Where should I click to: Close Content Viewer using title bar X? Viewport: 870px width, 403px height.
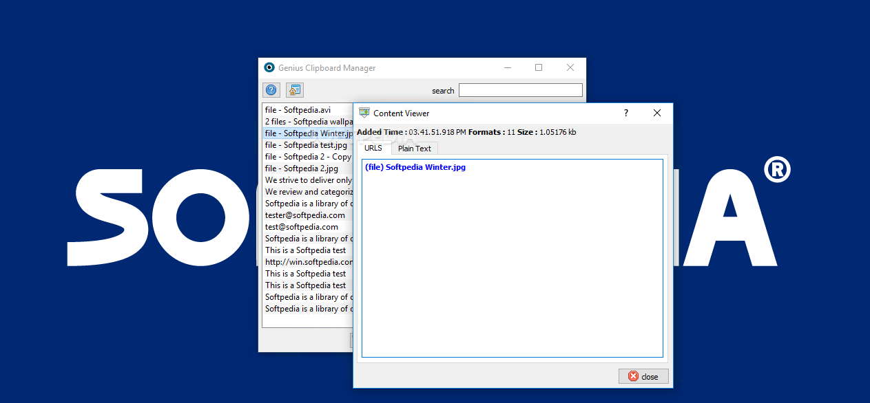[657, 113]
